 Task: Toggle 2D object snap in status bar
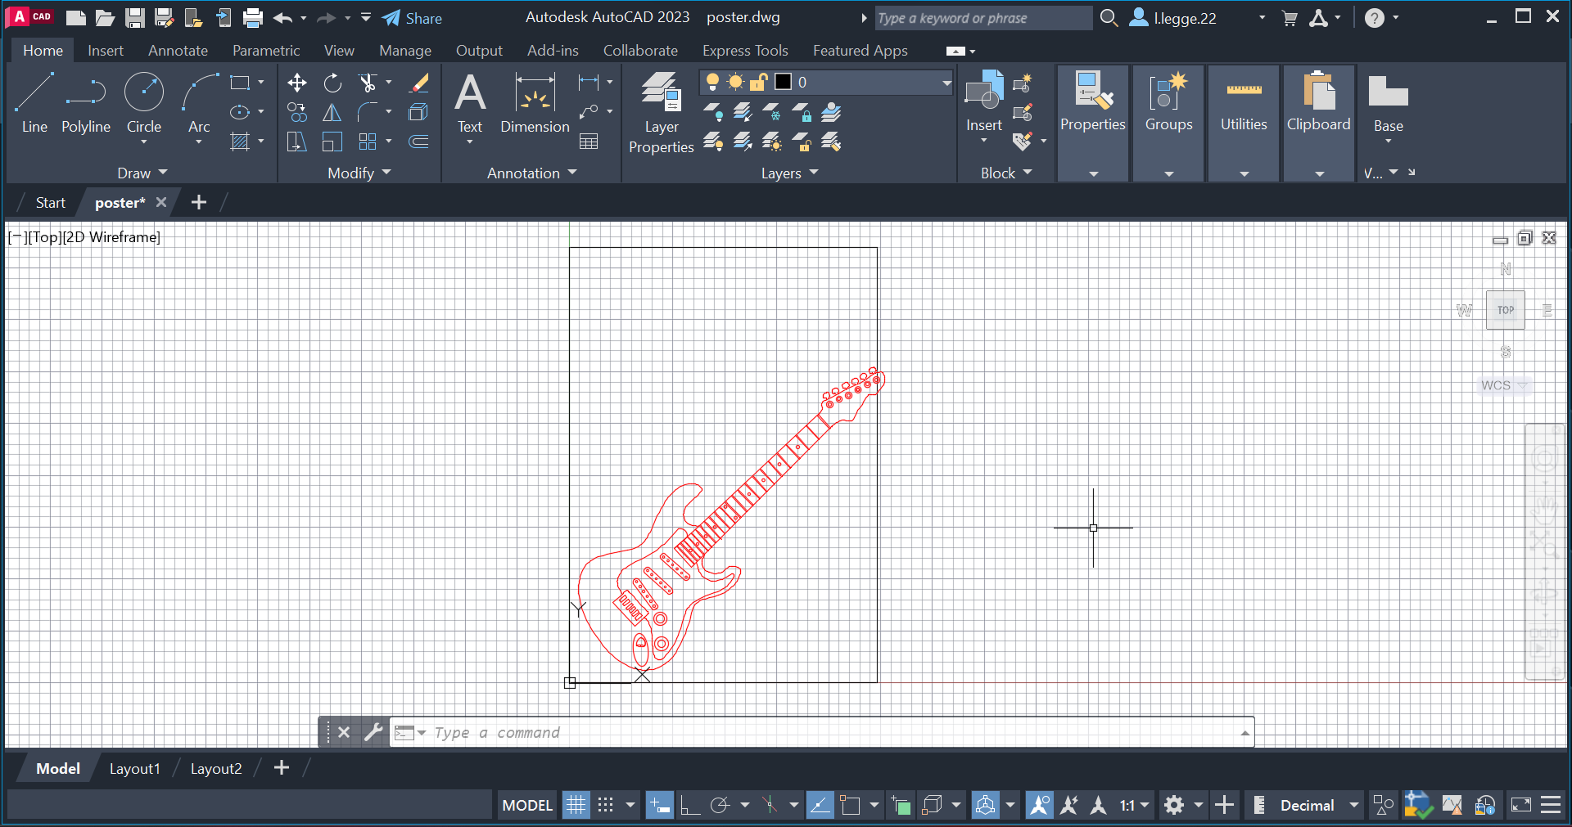click(851, 806)
